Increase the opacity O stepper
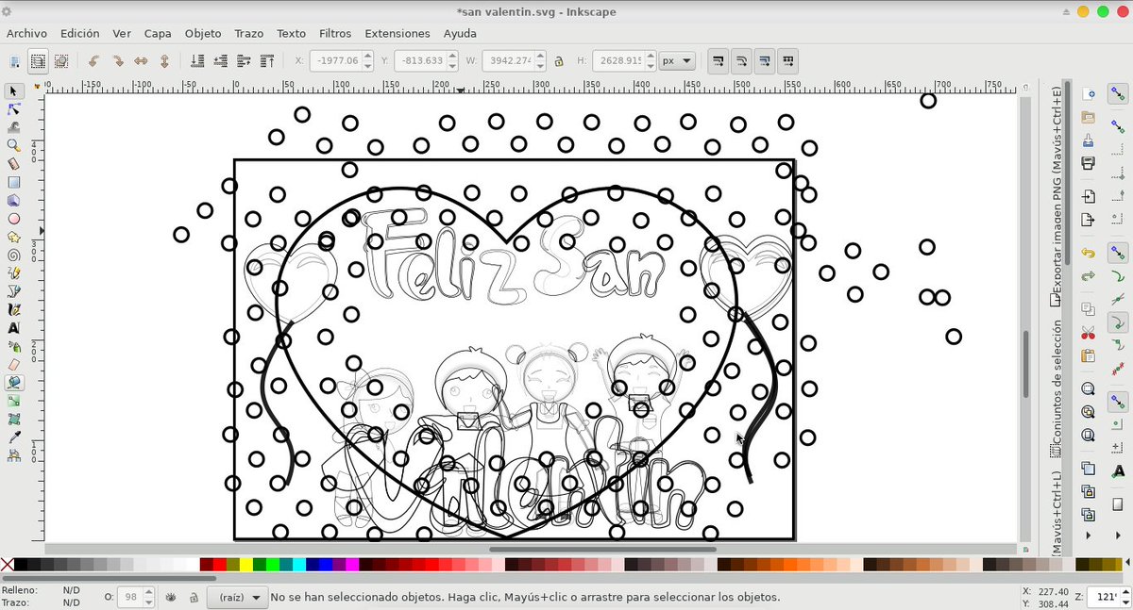1133x610 pixels. pos(148,592)
